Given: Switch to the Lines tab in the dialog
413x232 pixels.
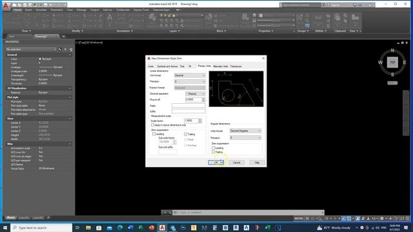Looking at the screenshot, I should pos(151,66).
